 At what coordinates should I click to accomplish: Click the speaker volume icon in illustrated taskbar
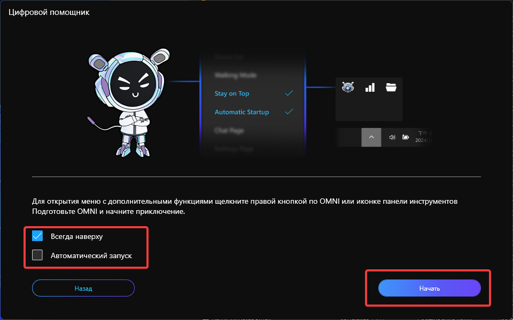click(392, 137)
